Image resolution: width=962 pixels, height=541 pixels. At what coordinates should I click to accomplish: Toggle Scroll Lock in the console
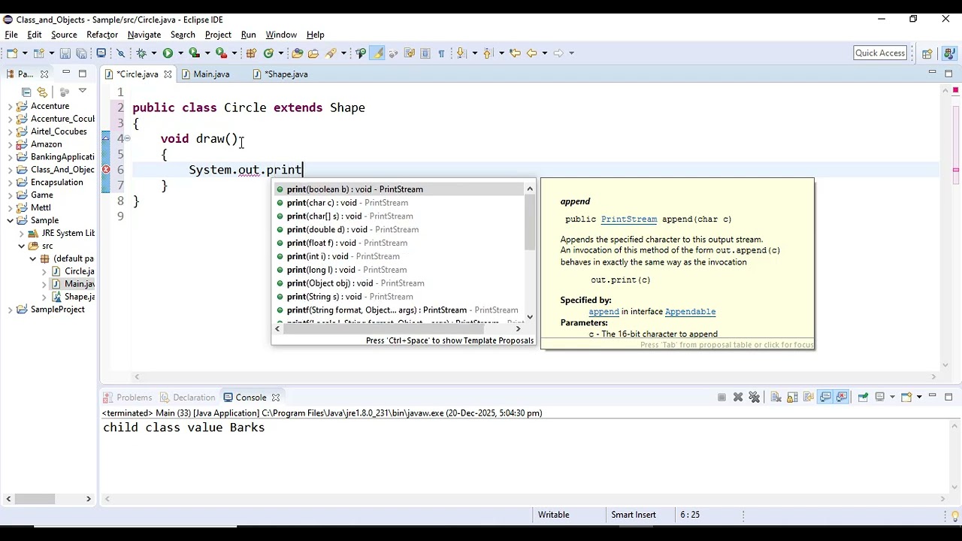(792, 397)
